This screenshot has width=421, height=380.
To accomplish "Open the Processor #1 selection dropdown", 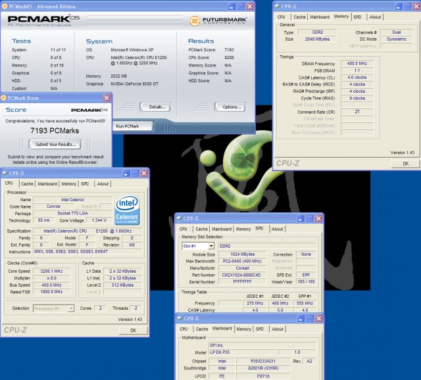I will click(71, 308).
